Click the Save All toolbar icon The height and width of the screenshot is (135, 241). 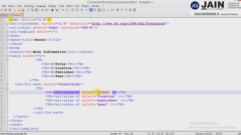(x=10, y=10)
